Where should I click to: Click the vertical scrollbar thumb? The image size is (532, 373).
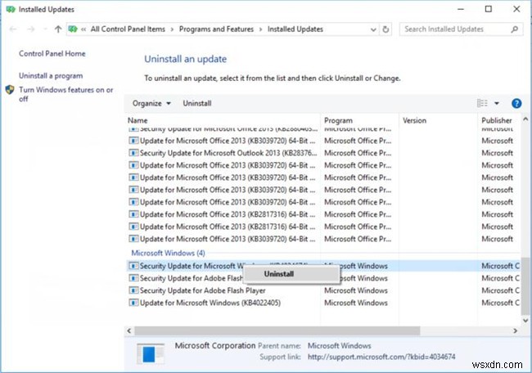(x=525, y=285)
